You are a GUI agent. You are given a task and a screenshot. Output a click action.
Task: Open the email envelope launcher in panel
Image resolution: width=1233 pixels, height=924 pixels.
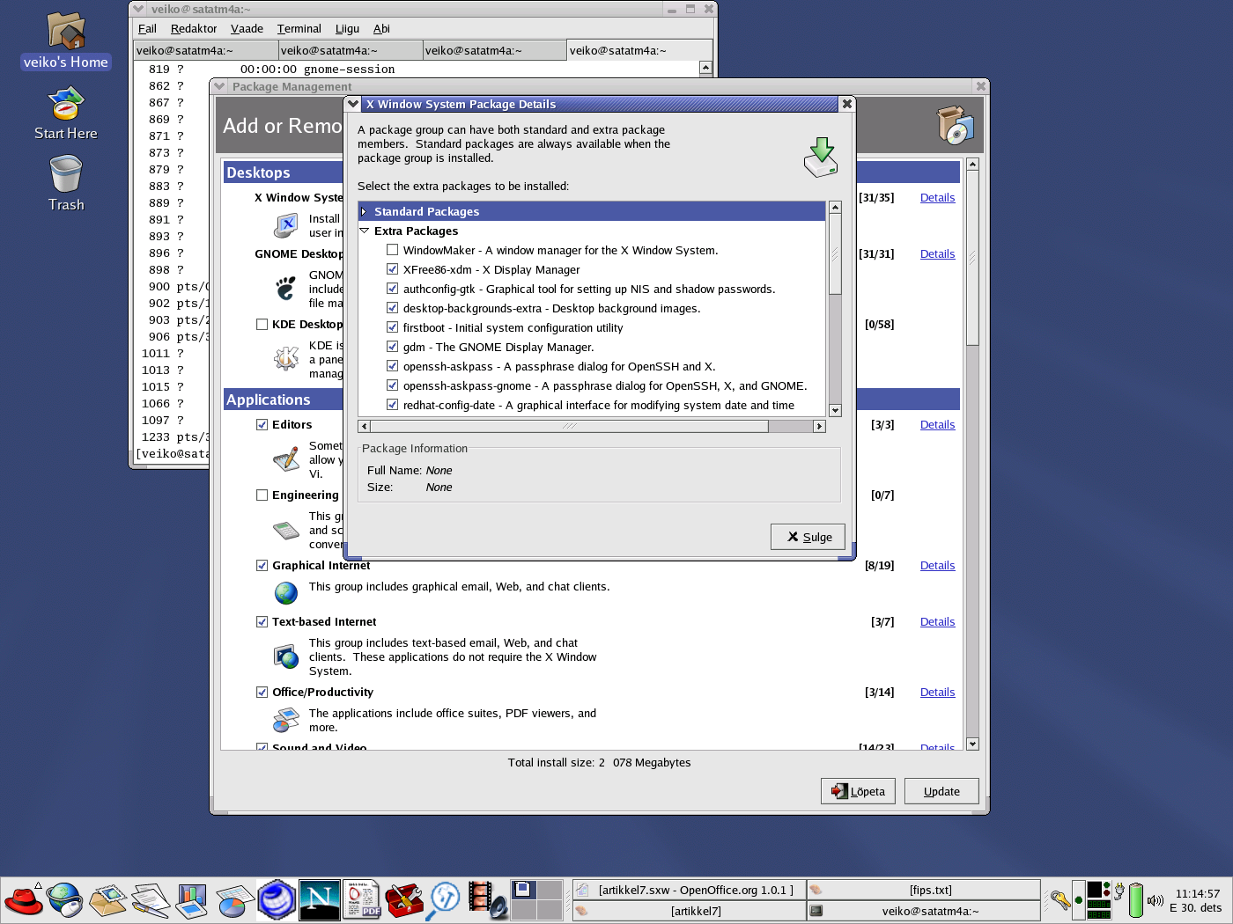coord(107,900)
